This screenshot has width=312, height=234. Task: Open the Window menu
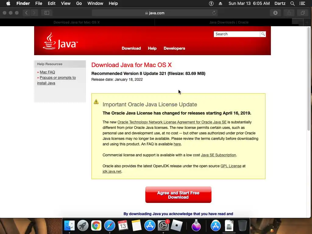coord(95,3)
